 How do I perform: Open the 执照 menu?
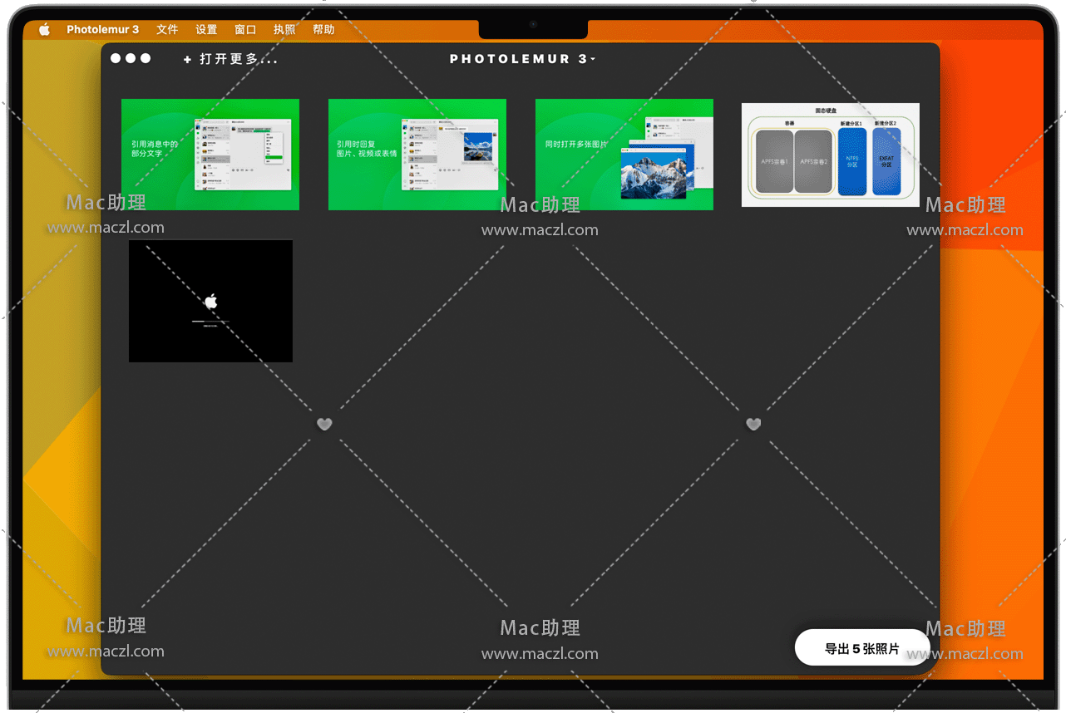point(284,30)
